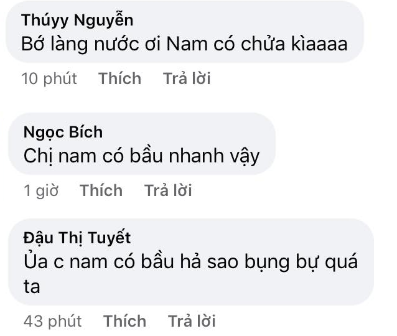Like Thúyy Nguyễn's comment
The image size is (397, 336).
119,79
